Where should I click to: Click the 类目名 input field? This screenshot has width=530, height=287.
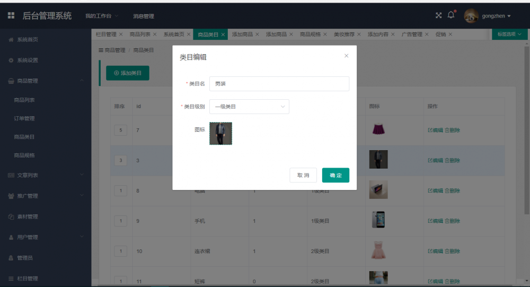(279, 84)
